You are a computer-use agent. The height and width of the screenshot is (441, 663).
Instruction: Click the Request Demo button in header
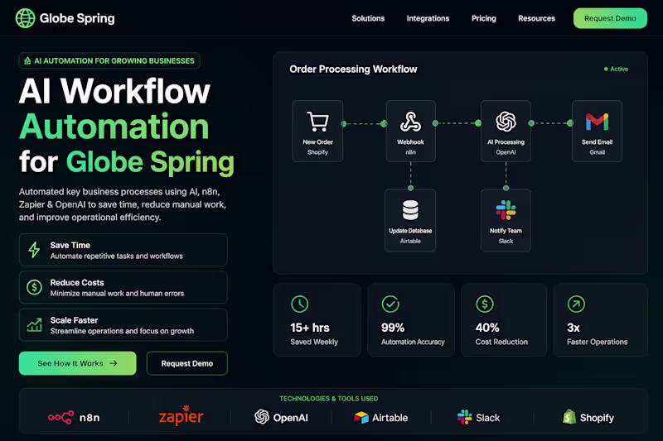tap(610, 18)
